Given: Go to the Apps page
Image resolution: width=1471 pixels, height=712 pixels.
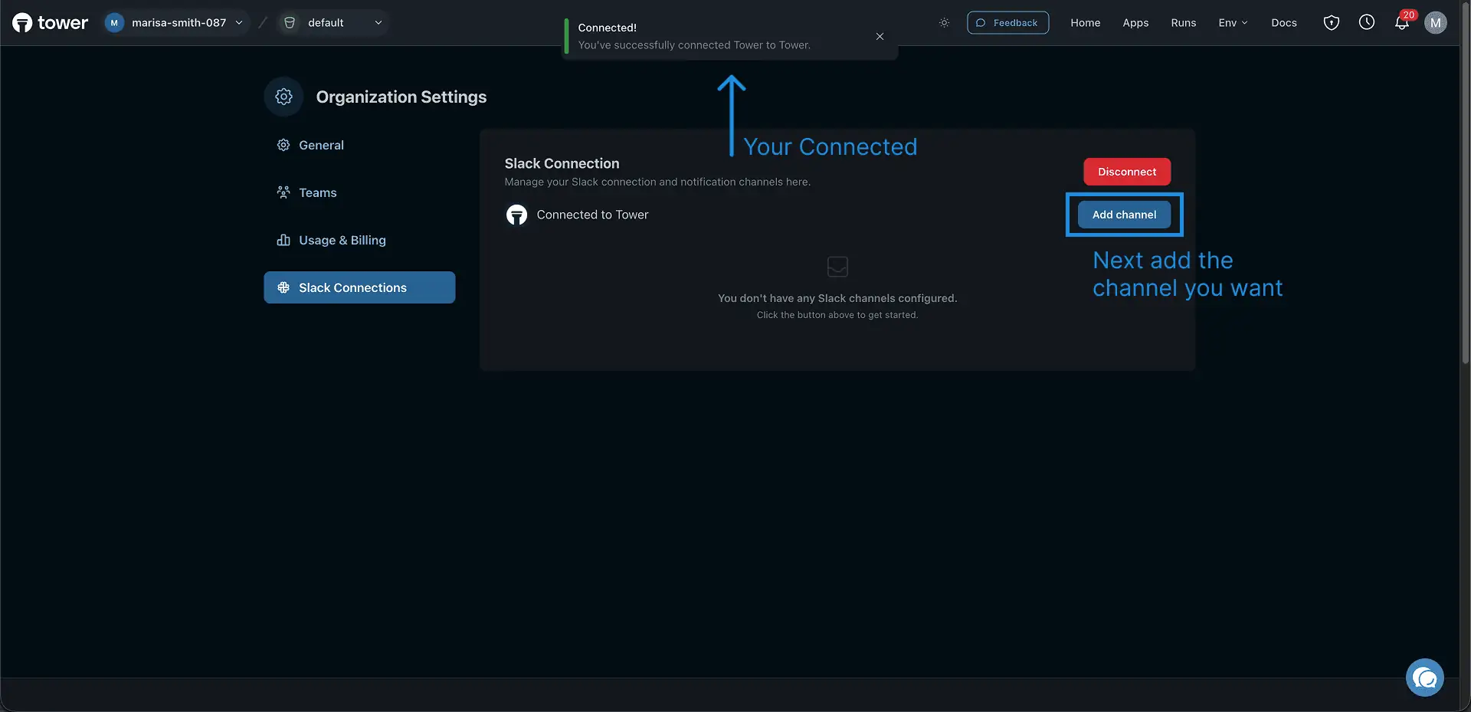Looking at the screenshot, I should click(x=1135, y=23).
